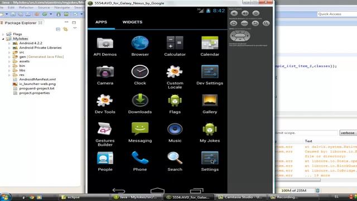Click the emulator search hardware button

(x=266, y=23)
